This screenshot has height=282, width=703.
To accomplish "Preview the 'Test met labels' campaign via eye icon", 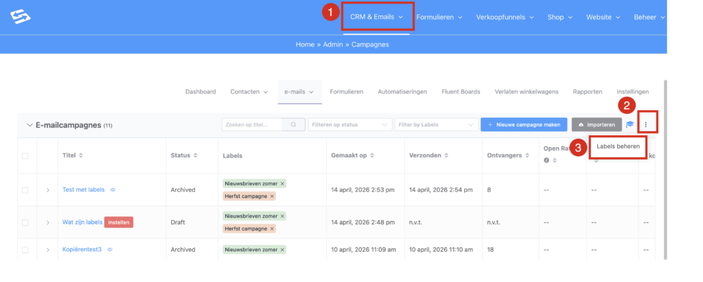I will 113,190.
